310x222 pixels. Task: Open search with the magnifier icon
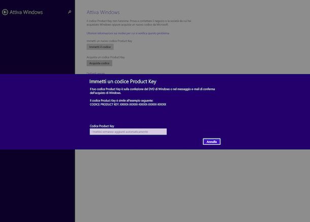(70, 12)
